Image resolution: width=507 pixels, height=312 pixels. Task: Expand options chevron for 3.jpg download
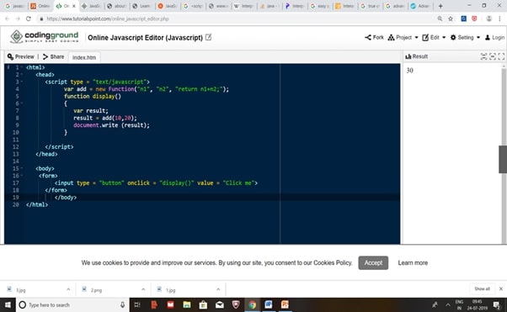[68, 289]
